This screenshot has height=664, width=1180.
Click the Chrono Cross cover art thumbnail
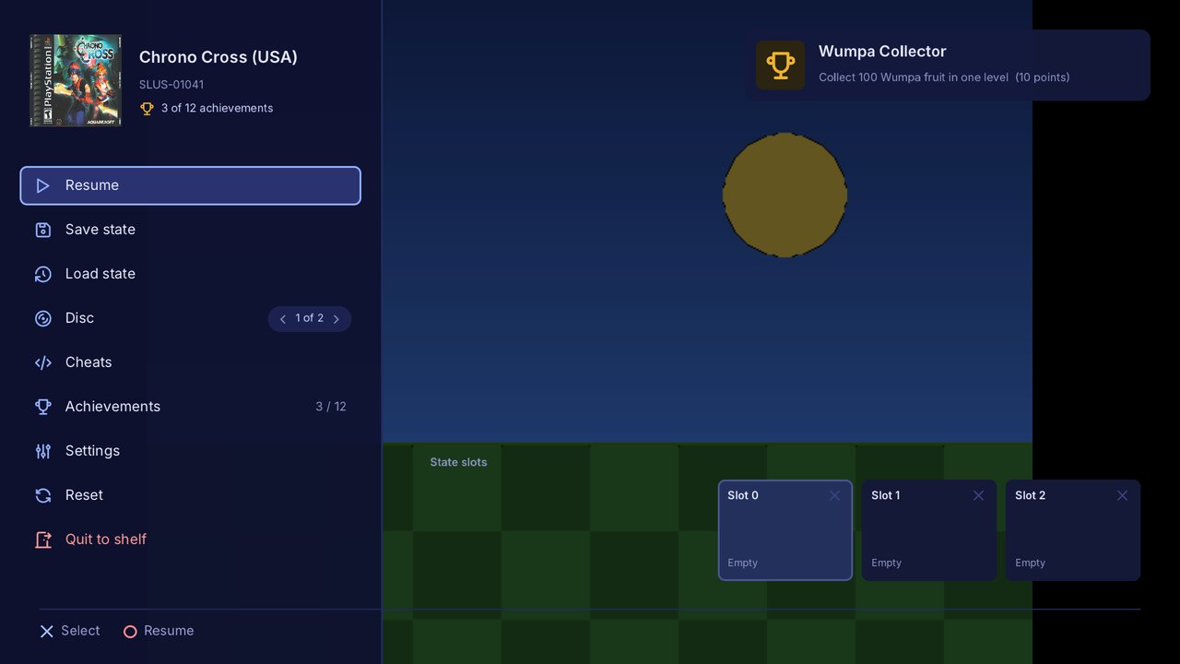tap(76, 80)
